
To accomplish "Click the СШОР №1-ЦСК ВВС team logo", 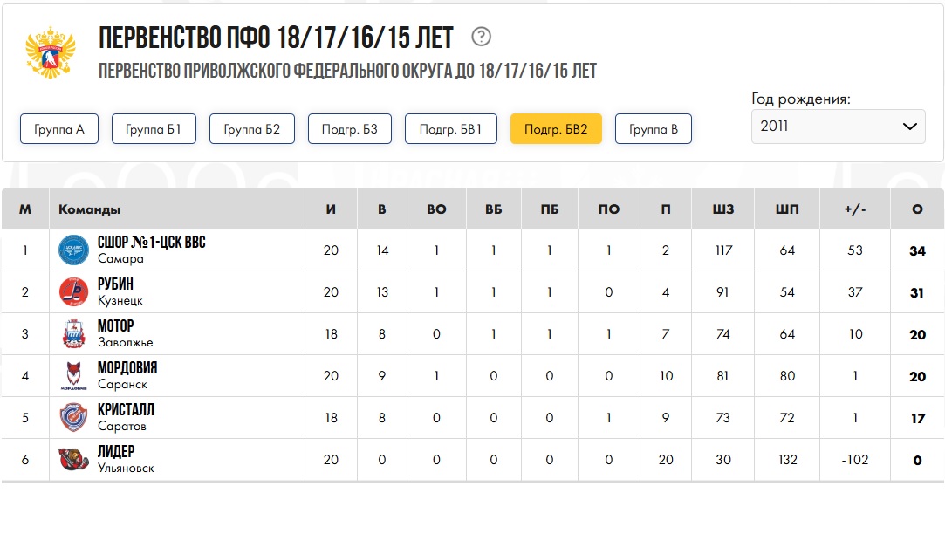I will [x=73, y=250].
